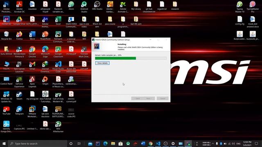The height and width of the screenshot is (147, 262).
Task: Select the coa.docx file on desktop
Action: tap(32, 5)
